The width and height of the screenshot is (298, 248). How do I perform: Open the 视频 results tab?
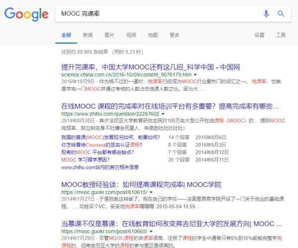(x=131, y=35)
